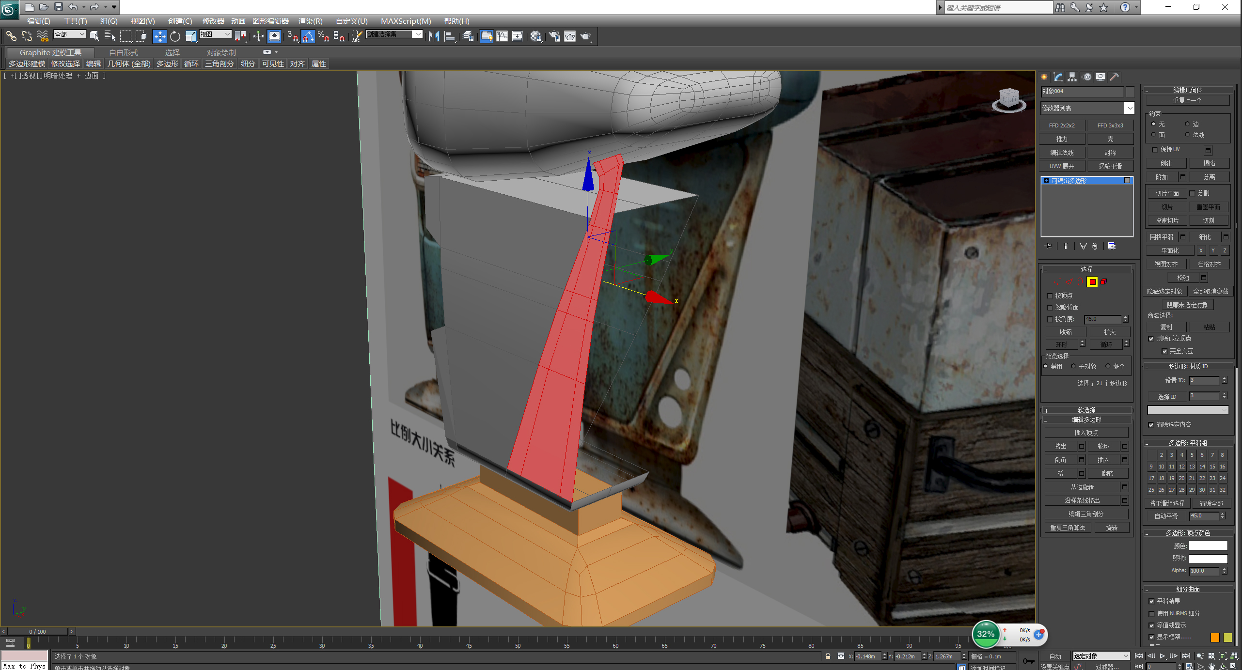Toggle the Selection Lock padlock
This screenshot has width=1242, height=670.
828,656
